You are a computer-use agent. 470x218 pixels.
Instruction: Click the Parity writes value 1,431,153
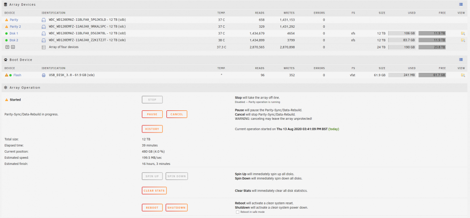(287, 20)
